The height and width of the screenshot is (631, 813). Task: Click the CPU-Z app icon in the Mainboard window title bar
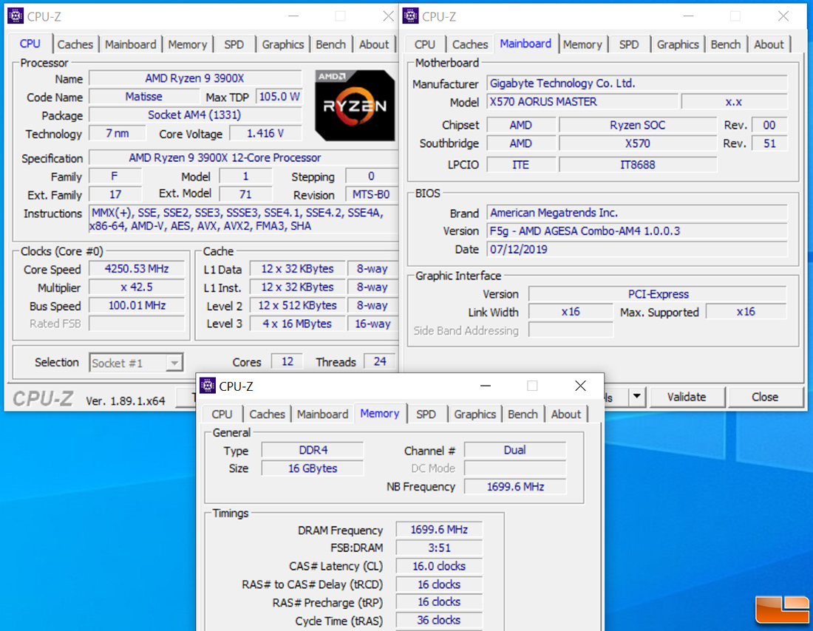[x=411, y=16]
